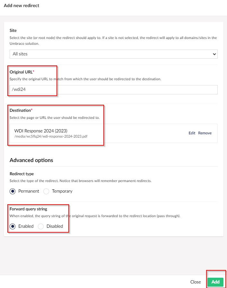
Task: Click the chevron arrow on Site selector
Action: tap(214, 54)
